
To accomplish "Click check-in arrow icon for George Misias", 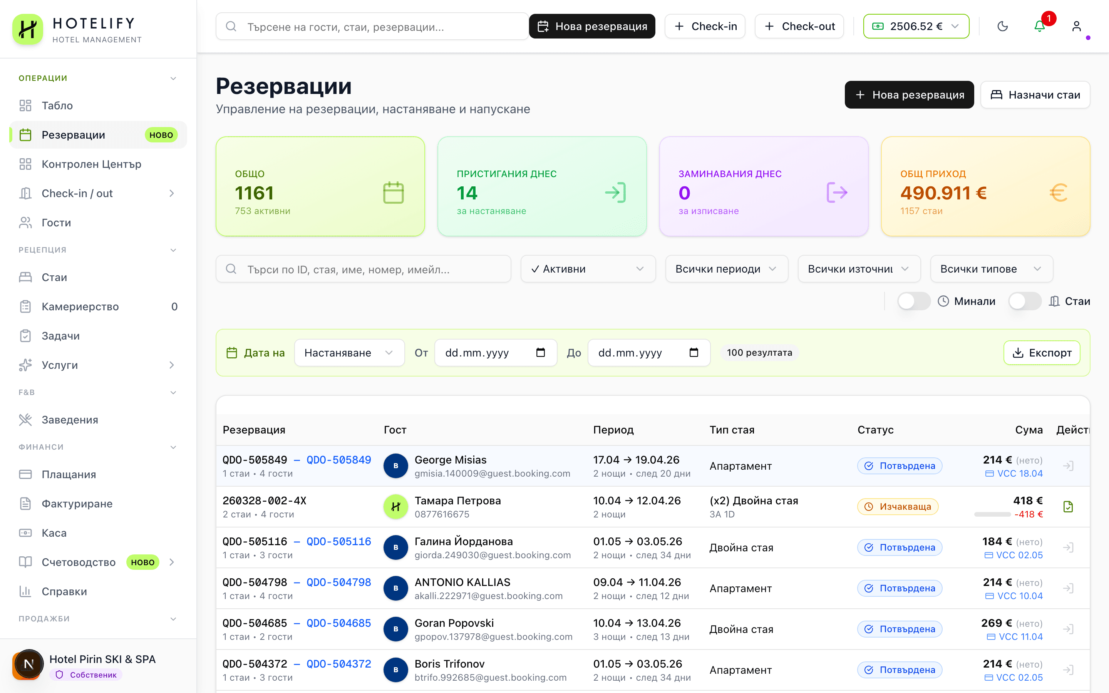I will tap(1068, 466).
